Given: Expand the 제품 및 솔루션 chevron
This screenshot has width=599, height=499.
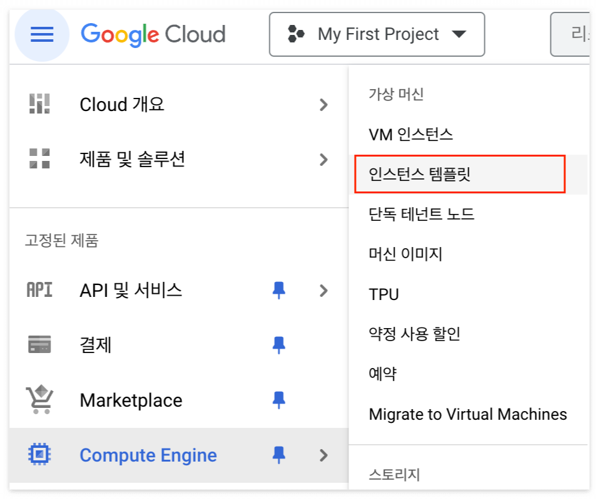Looking at the screenshot, I should (x=323, y=160).
